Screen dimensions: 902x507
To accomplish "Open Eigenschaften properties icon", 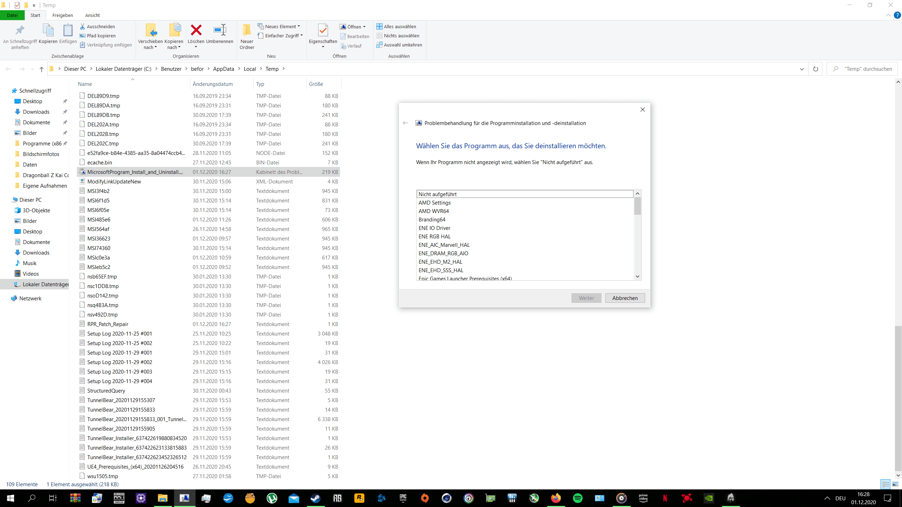I will click(x=323, y=31).
